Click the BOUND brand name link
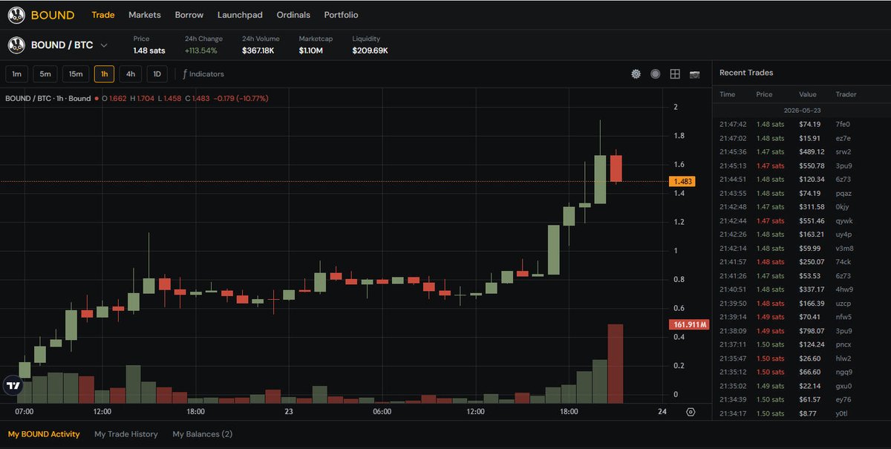This screenshot has width=891, height=449. click(53, 15)
